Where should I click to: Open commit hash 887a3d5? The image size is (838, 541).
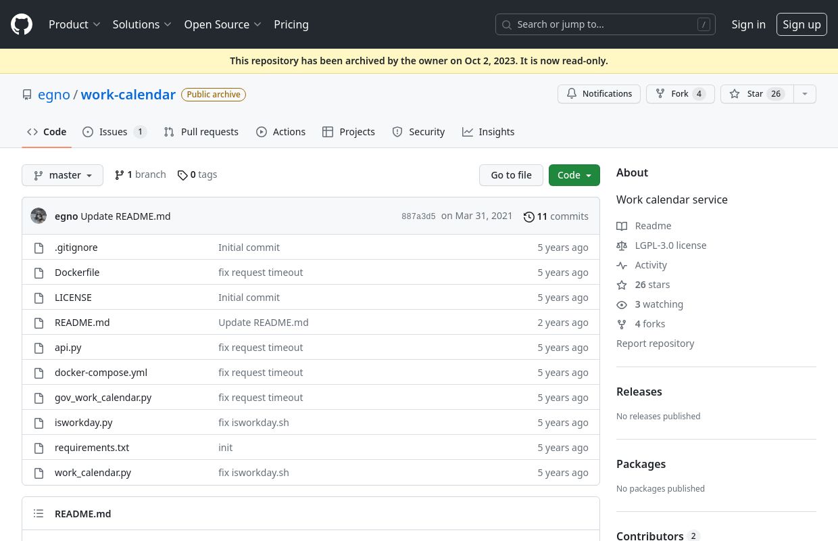[418, 216]
